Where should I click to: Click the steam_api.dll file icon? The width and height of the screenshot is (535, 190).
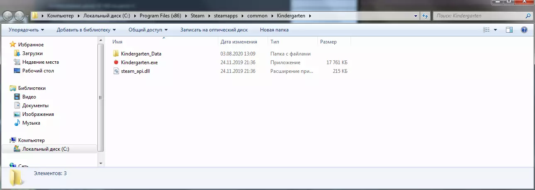pyautogui.click(x=116, y=71)
